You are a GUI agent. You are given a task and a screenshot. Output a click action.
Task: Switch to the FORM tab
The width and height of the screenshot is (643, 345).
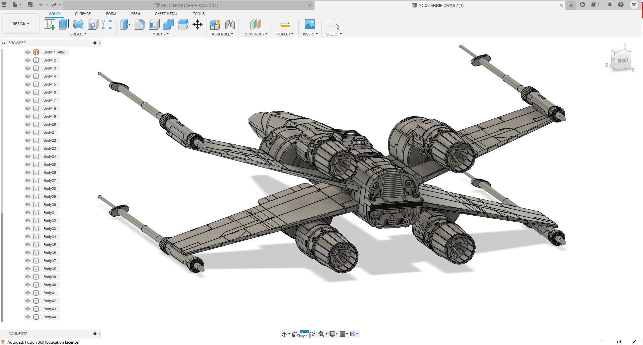(111, 14)
